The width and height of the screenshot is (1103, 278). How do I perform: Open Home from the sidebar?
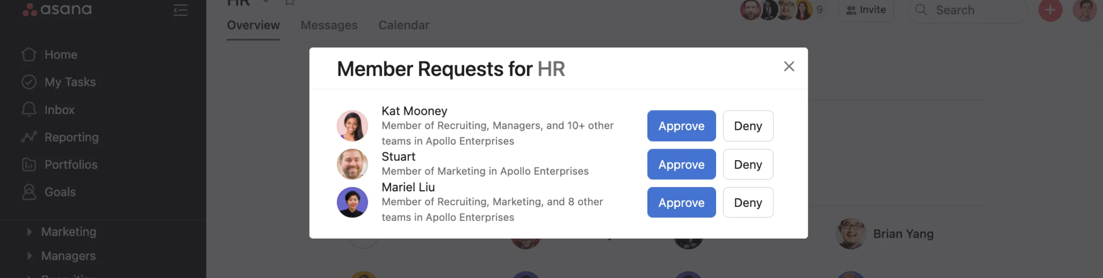[x=61, y=55]
